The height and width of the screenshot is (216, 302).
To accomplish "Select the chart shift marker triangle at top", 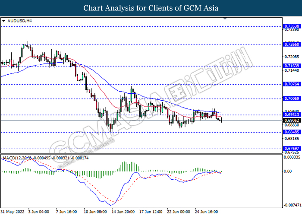I will [x=225, y=19].
